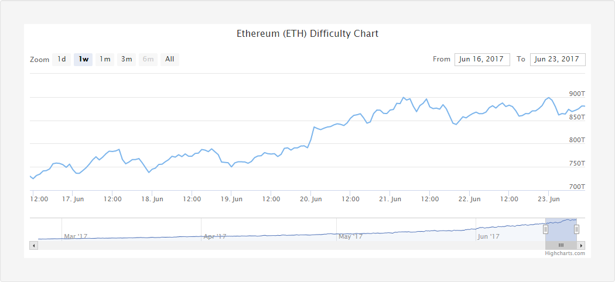The height and width of the screenshot is (282, 615).
Task: Click the 850T axis label
Action: (577, 117)
